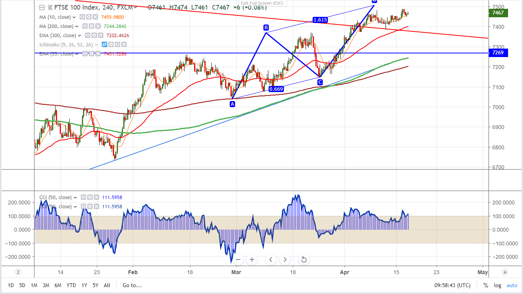Select the 5D time range

(22, 285)
